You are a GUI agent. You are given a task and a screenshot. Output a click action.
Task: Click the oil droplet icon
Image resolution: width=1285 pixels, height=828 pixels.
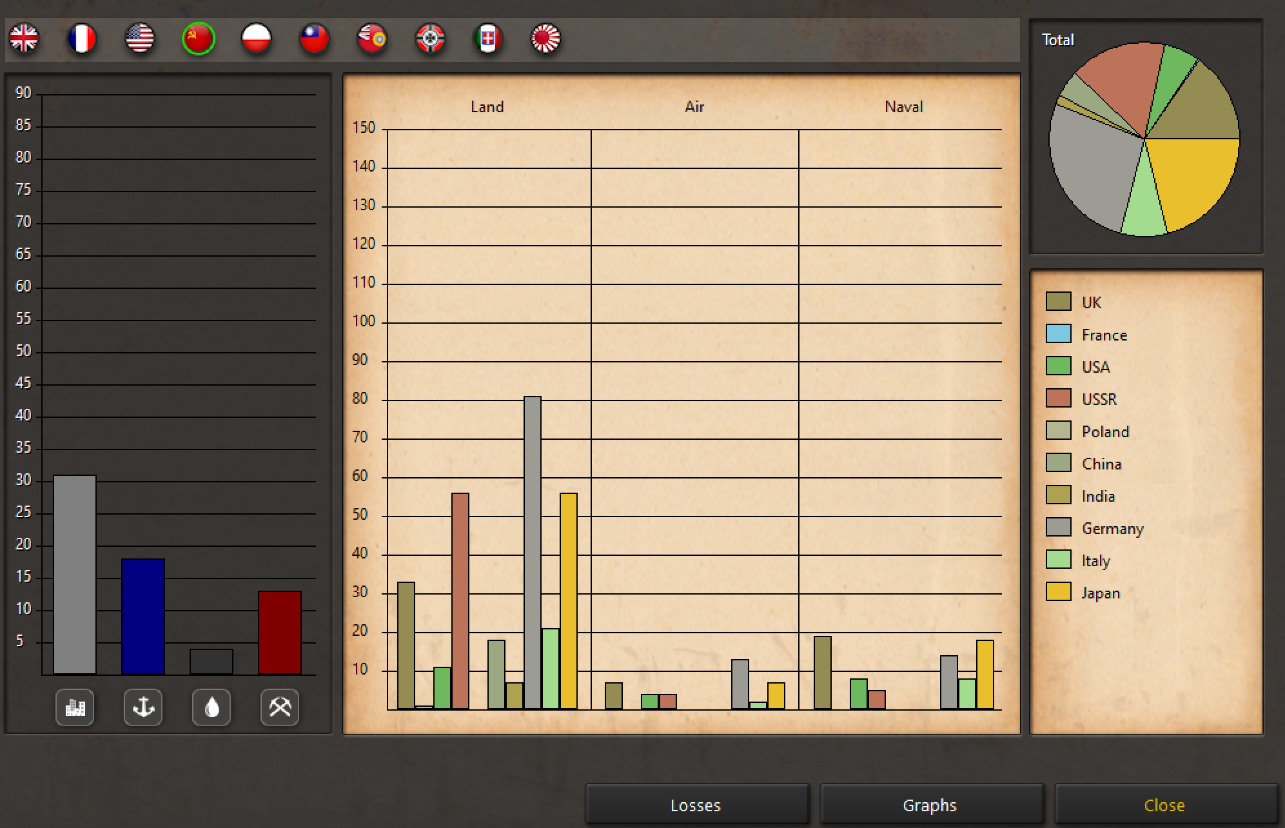pyautogui.click(x=211, y=707)
